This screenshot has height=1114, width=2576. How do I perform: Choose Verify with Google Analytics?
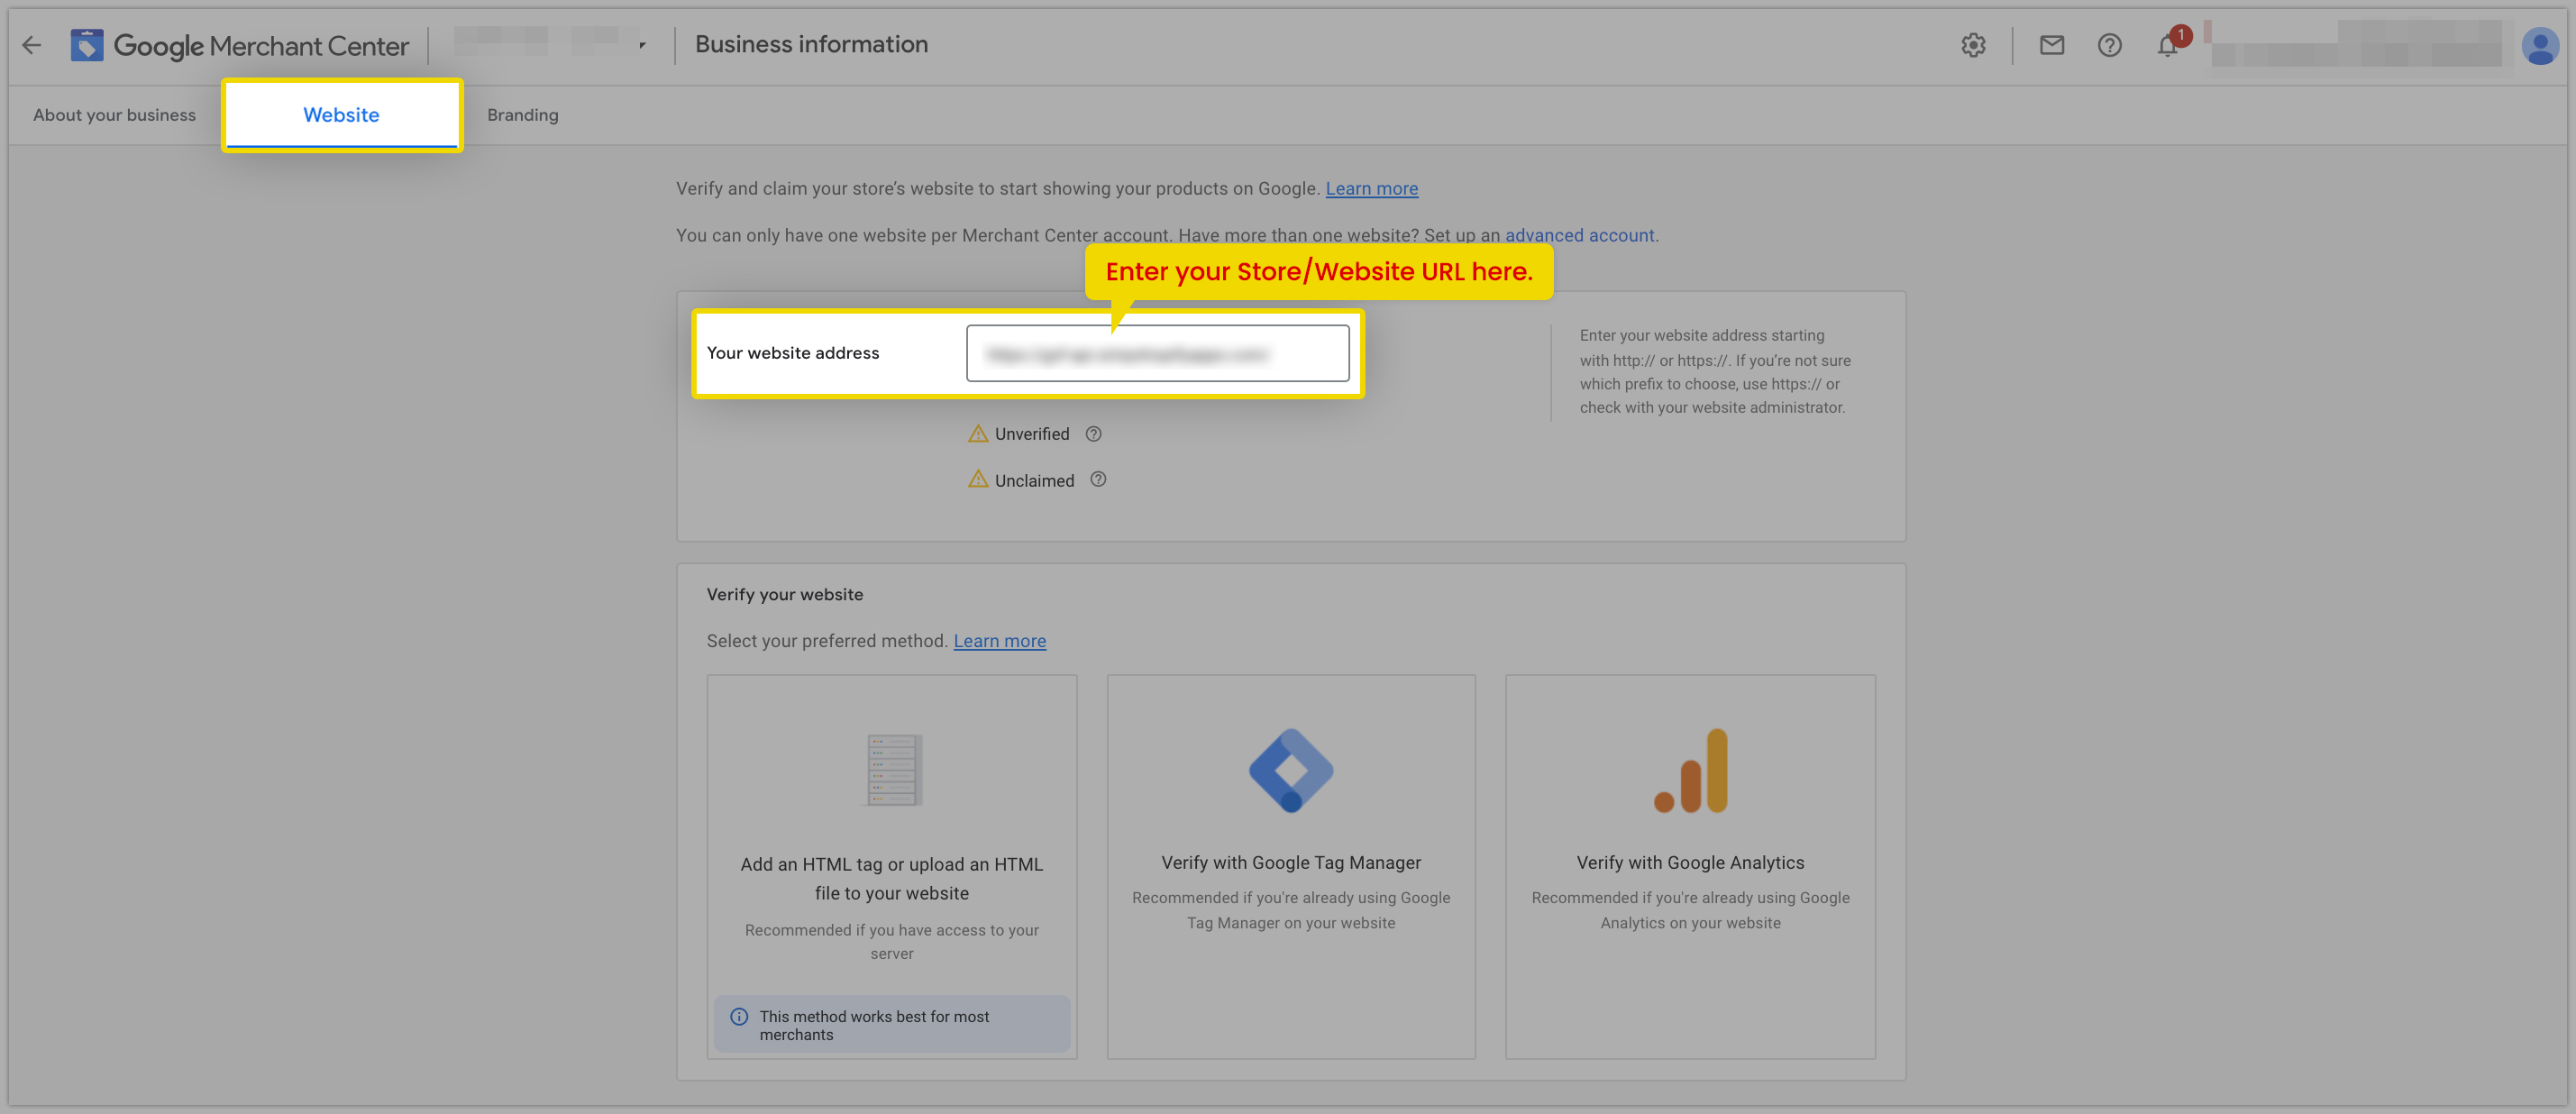1690,867
